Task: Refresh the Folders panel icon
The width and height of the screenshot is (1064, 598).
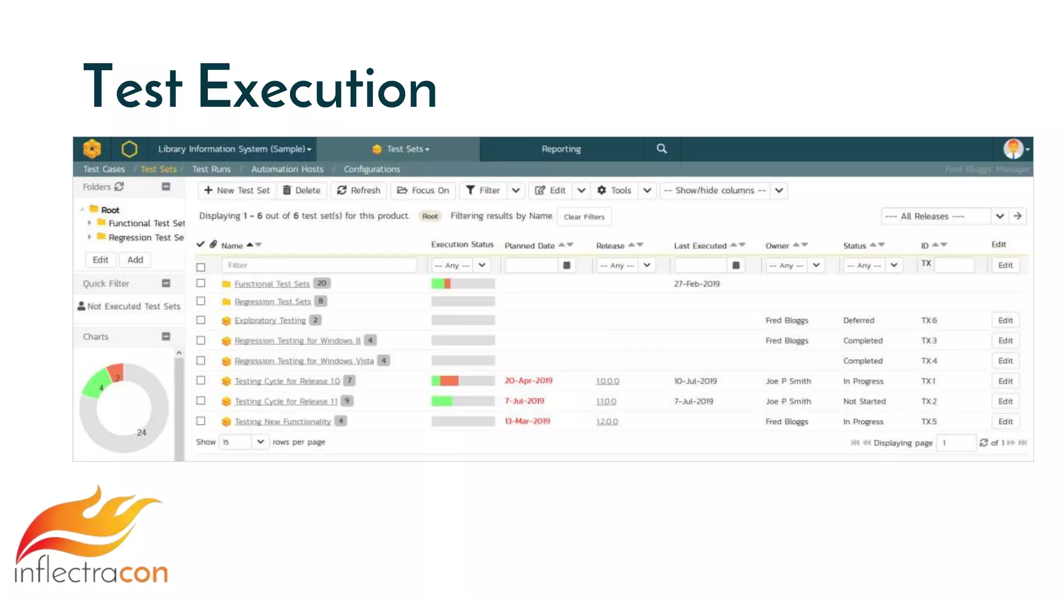Action: click(x=119, y=186)
